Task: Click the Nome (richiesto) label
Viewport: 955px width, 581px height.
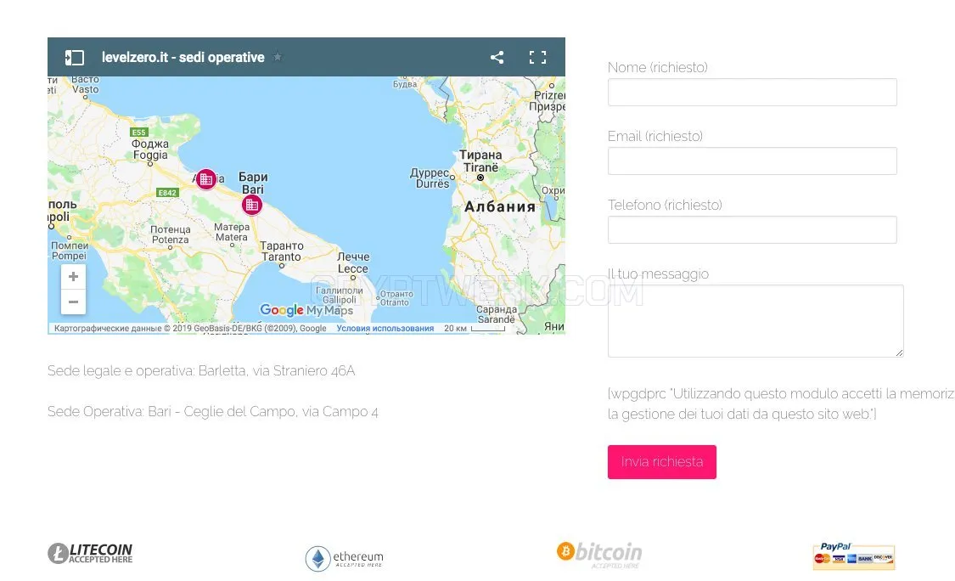Action: tap(658, 67)
